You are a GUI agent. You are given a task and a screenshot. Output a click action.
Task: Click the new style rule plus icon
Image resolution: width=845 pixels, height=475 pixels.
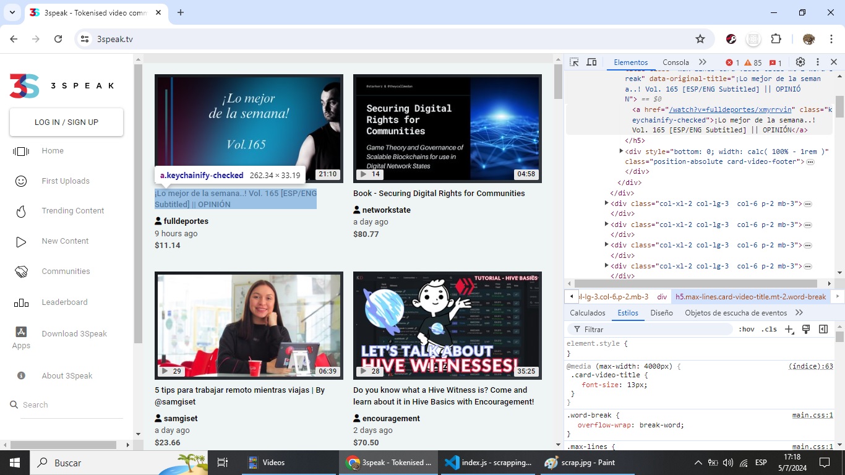[x=789, y=330]
